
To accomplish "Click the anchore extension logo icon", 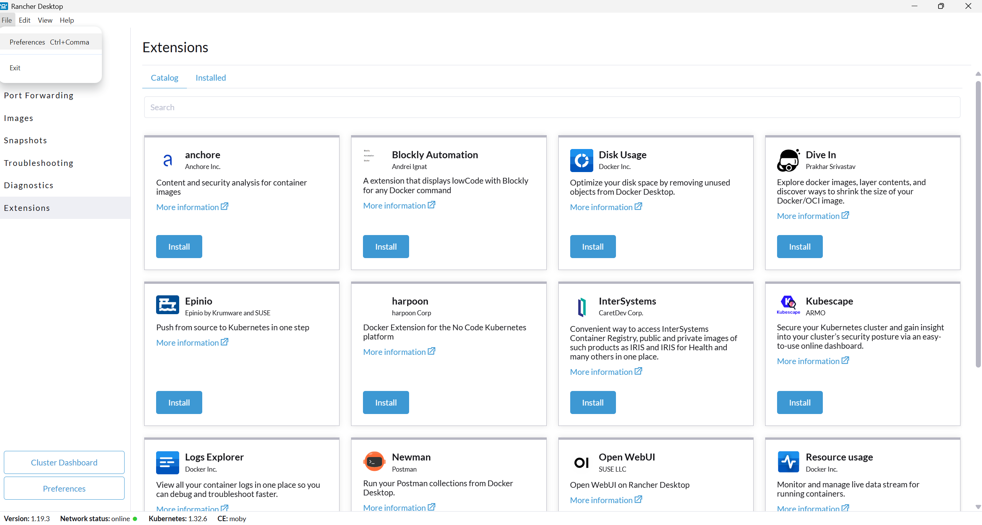I will [168, 160].
